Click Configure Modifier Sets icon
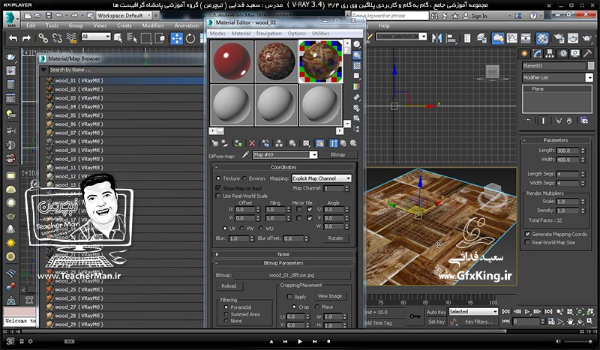 (584, 121)
